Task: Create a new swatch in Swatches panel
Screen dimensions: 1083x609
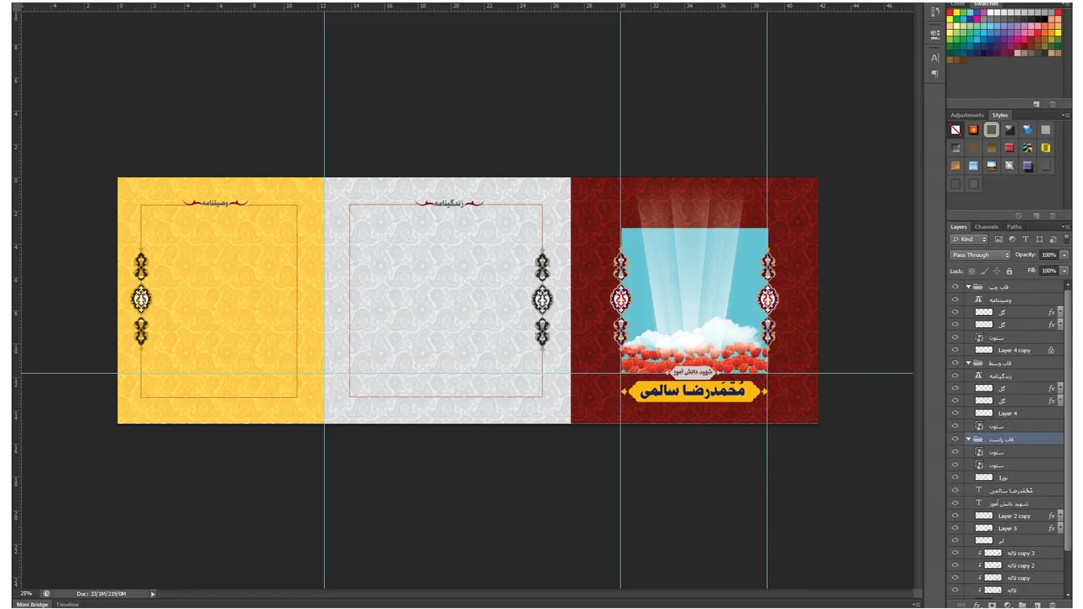Action: tap(1037, 104)
